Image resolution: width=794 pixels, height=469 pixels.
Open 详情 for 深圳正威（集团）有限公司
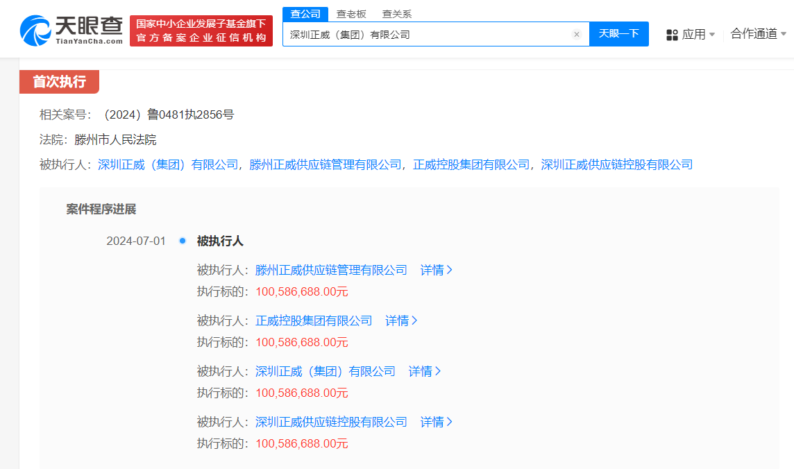tap(424, 371)
